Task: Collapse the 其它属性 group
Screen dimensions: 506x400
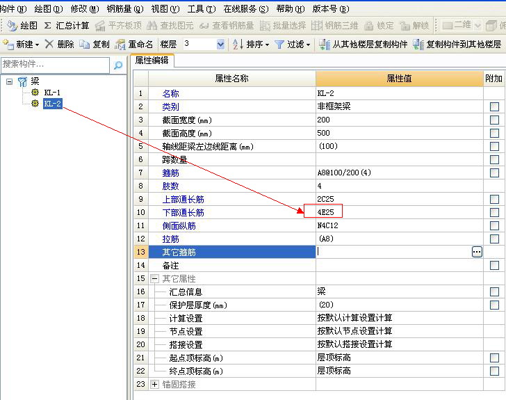Action: [155, 278]
